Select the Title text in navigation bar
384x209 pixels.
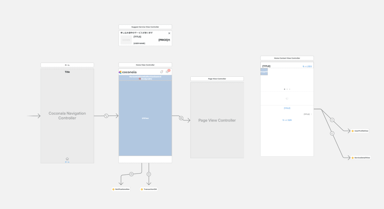(x=67, y=72)
